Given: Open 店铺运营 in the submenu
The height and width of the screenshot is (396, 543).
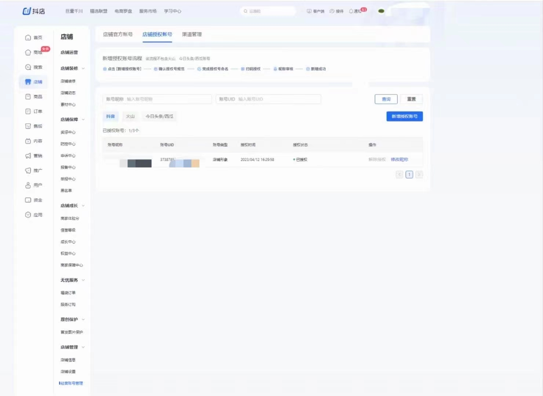Looking at the screenshot, I should pos(69,52).
